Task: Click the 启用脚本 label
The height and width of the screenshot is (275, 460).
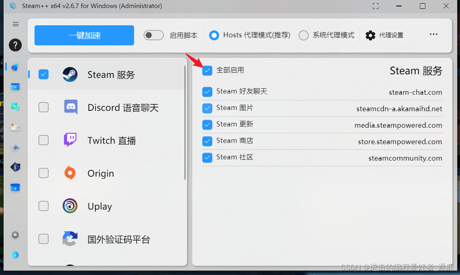Action: point(183,35)
